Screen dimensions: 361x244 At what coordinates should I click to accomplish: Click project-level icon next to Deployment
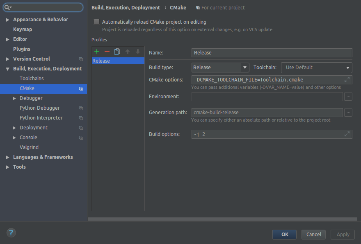(x=81, y=128)
